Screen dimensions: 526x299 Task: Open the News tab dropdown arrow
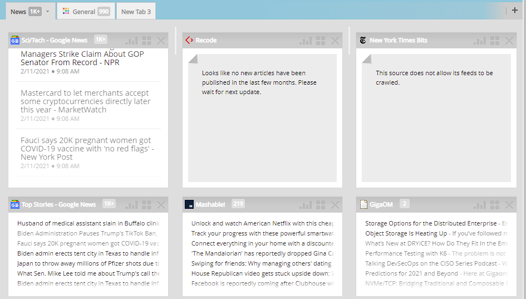pyautogui.click(x=48, y=11)
